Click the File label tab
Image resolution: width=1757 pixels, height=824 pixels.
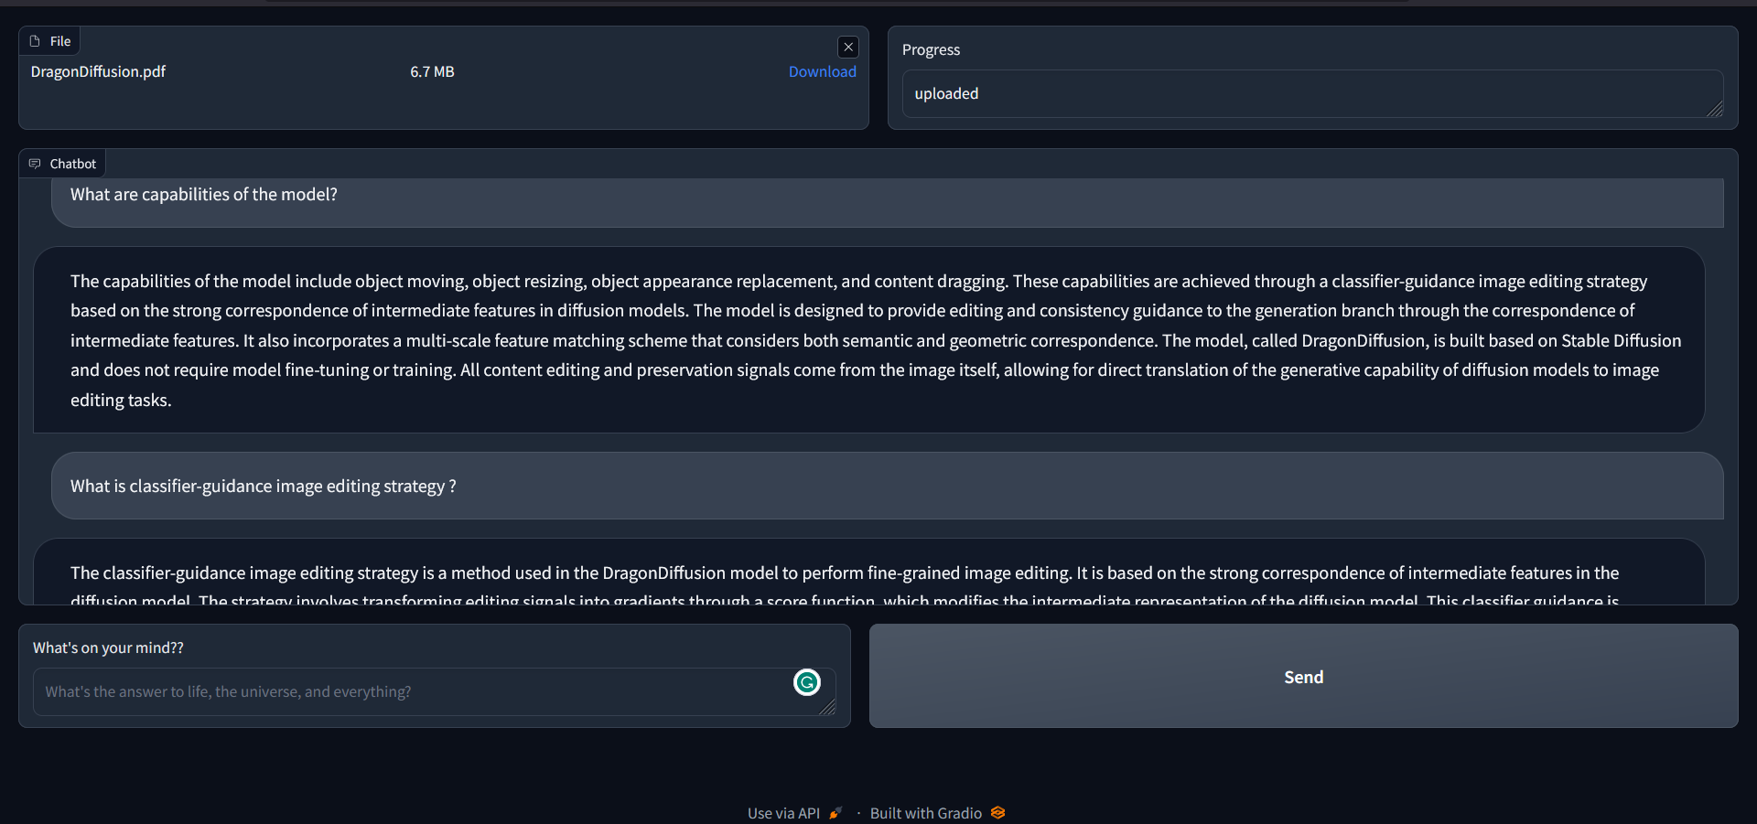[60, 41]
